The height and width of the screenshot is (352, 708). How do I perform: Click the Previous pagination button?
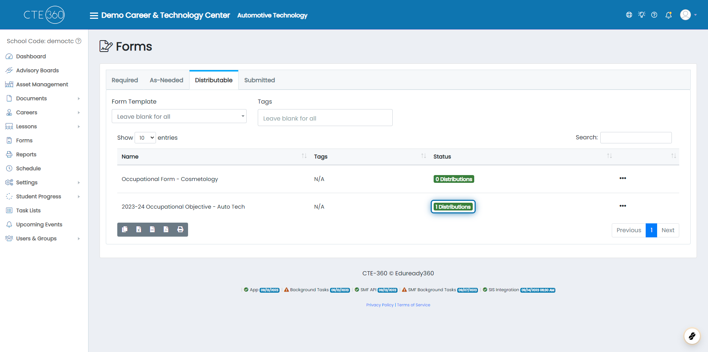pos(629,230)
